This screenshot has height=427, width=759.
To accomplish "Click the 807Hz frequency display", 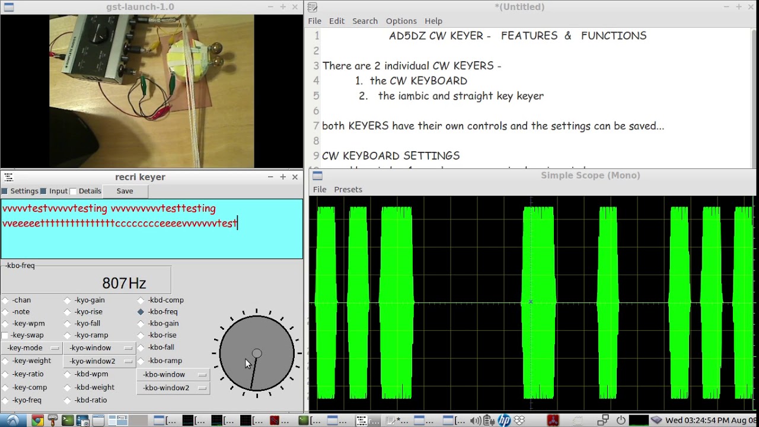I will coord(124,283).
